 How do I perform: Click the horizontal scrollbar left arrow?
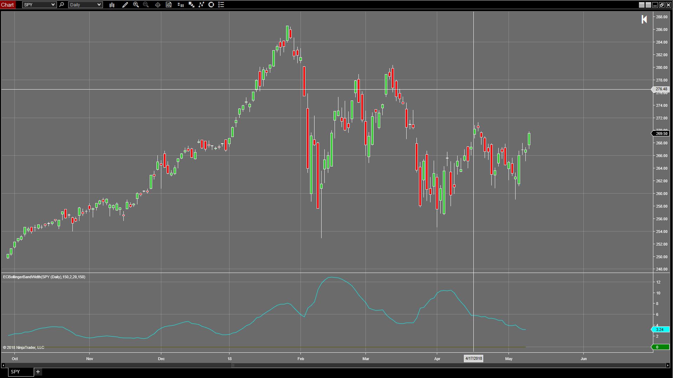point(4,365)
